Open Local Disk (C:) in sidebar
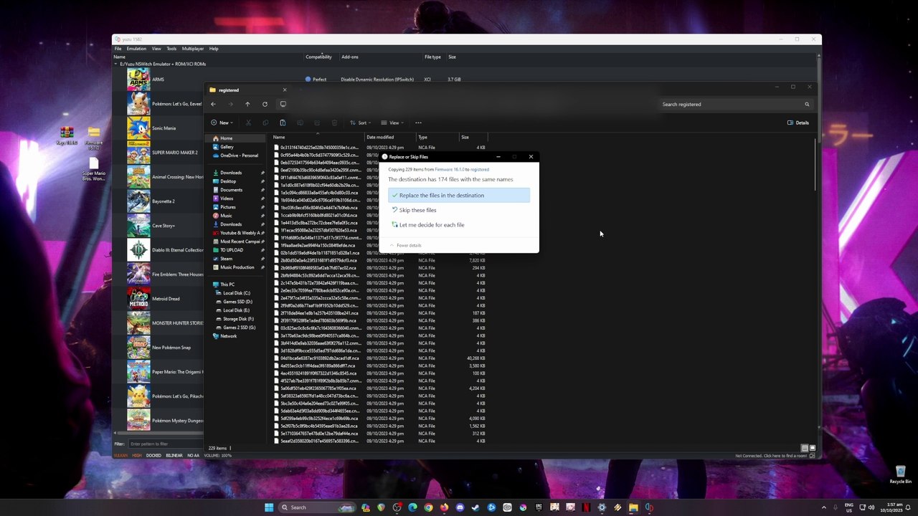The image size is (918, 516). 236,293
